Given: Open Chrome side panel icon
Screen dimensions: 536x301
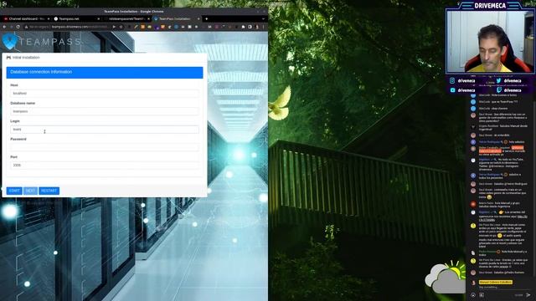Looking at the screenshot, I should 250,27.
